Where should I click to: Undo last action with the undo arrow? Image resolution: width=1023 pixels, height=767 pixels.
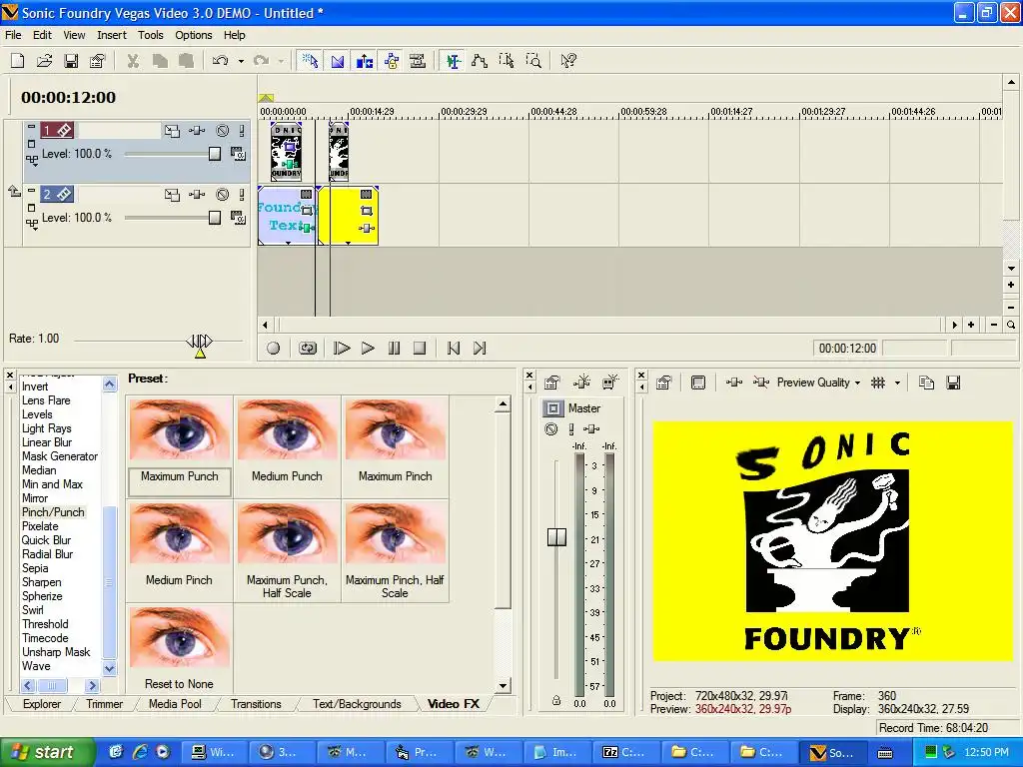[x=221, y=61]
